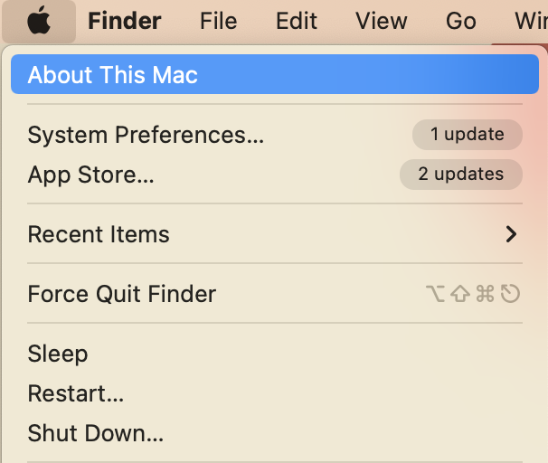
Task: Click the Force Quit keyboard shortcut symbols
Action: 472,294
